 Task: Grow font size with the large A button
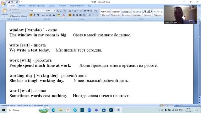coord(58,11)
